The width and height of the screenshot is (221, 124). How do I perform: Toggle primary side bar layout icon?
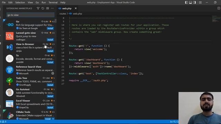[186, 2]
